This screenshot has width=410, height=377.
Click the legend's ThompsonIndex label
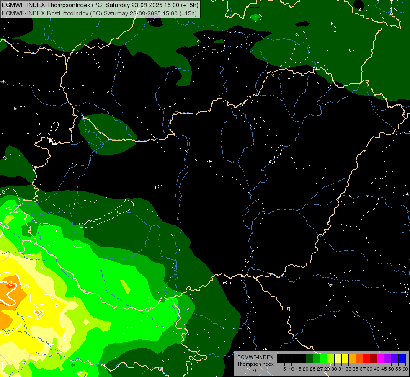255,364
